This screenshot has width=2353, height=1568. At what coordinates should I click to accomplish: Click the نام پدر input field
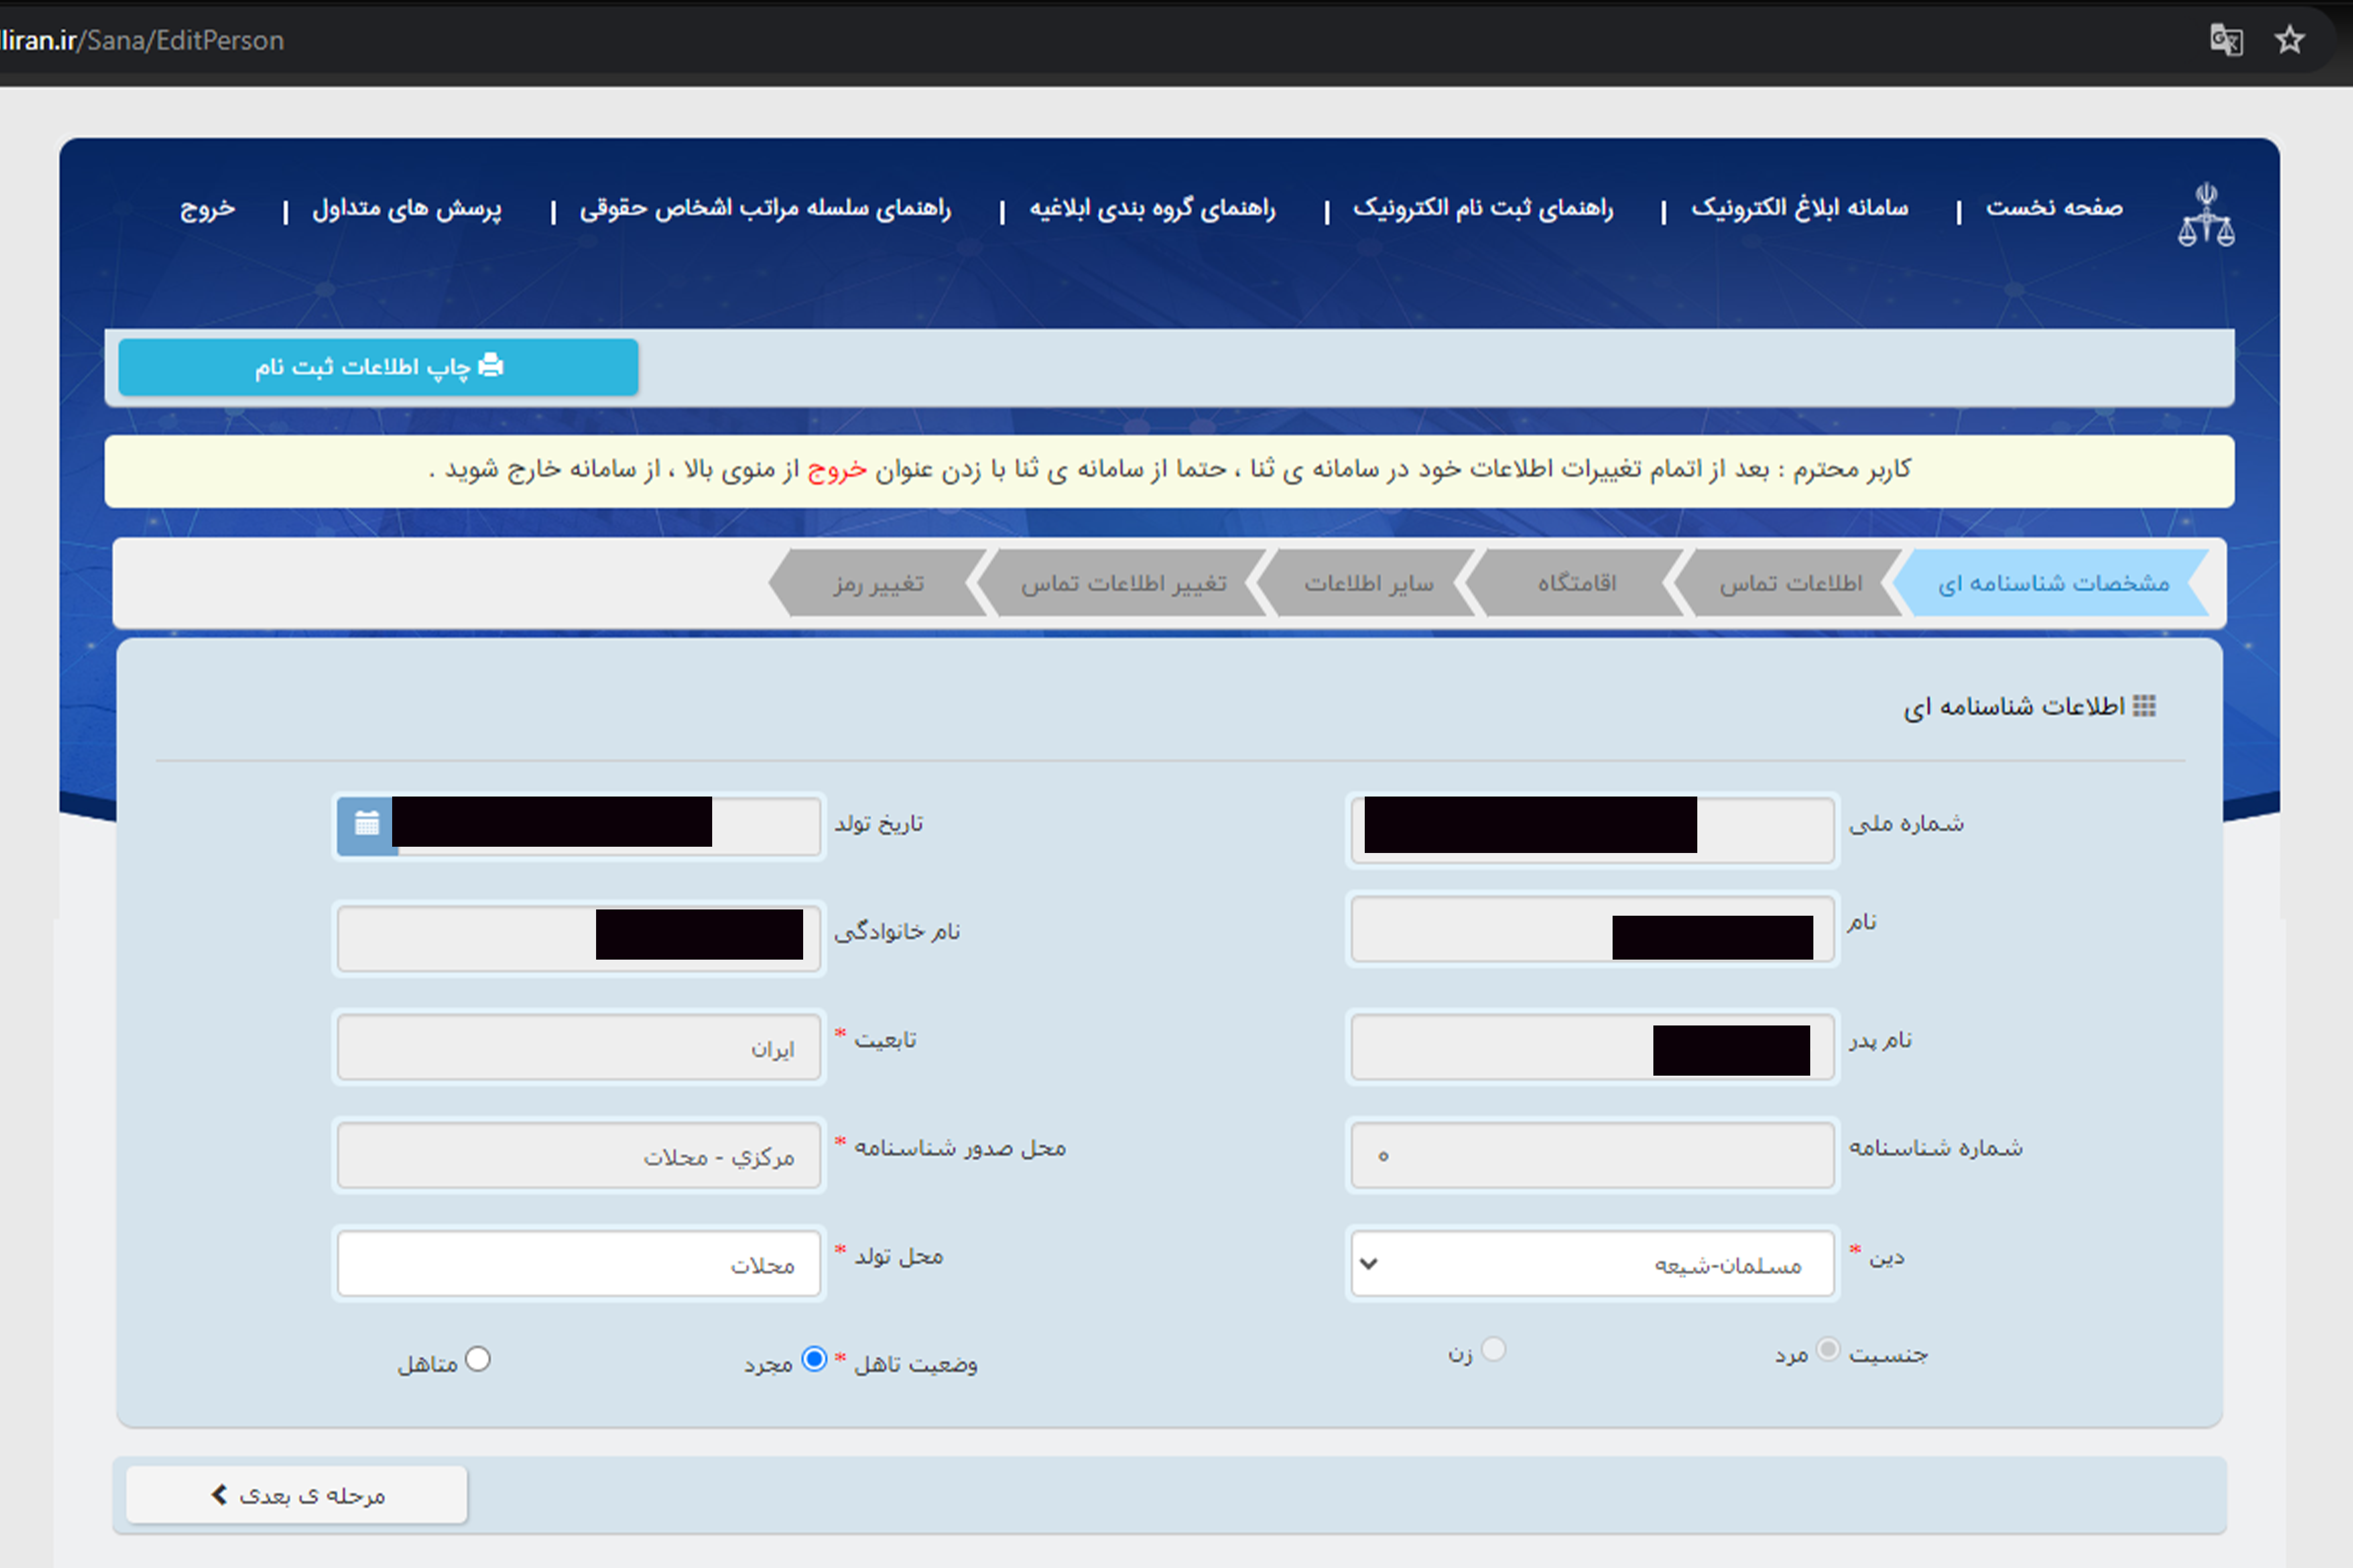1592,1047
